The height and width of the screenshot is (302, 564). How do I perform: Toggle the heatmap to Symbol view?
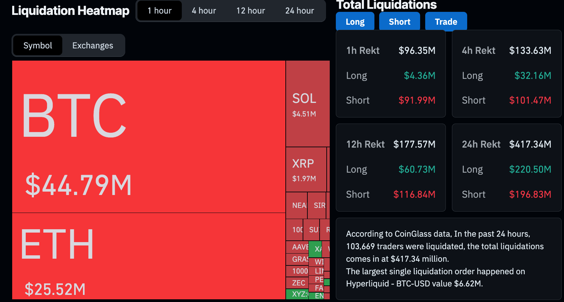pos(38,45)
